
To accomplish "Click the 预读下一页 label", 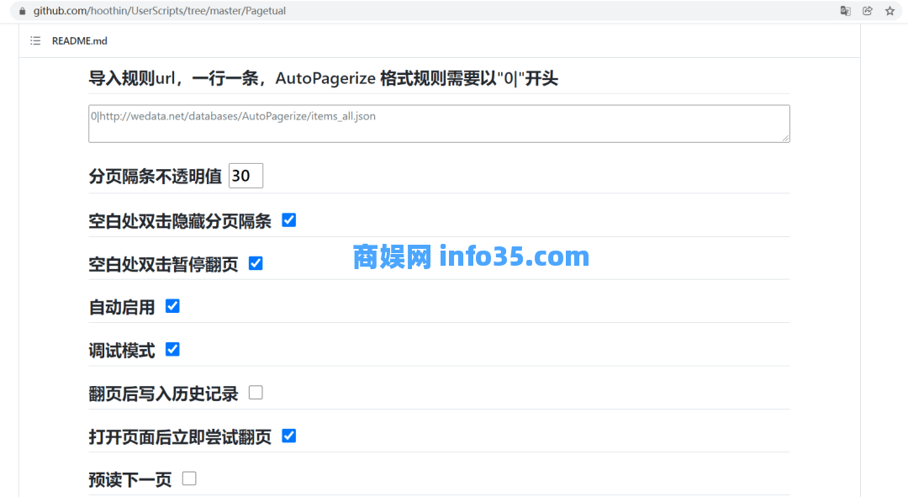I will click(x=130, y=479).
